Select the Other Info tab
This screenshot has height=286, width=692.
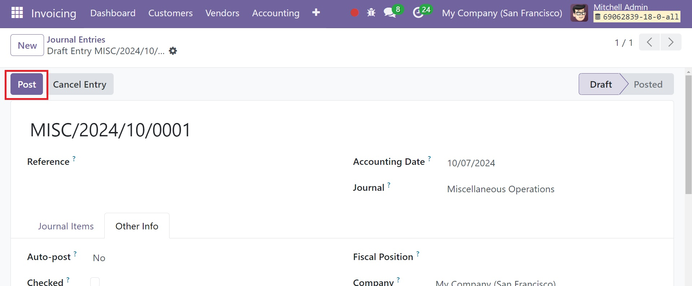[x=137, y=226]
